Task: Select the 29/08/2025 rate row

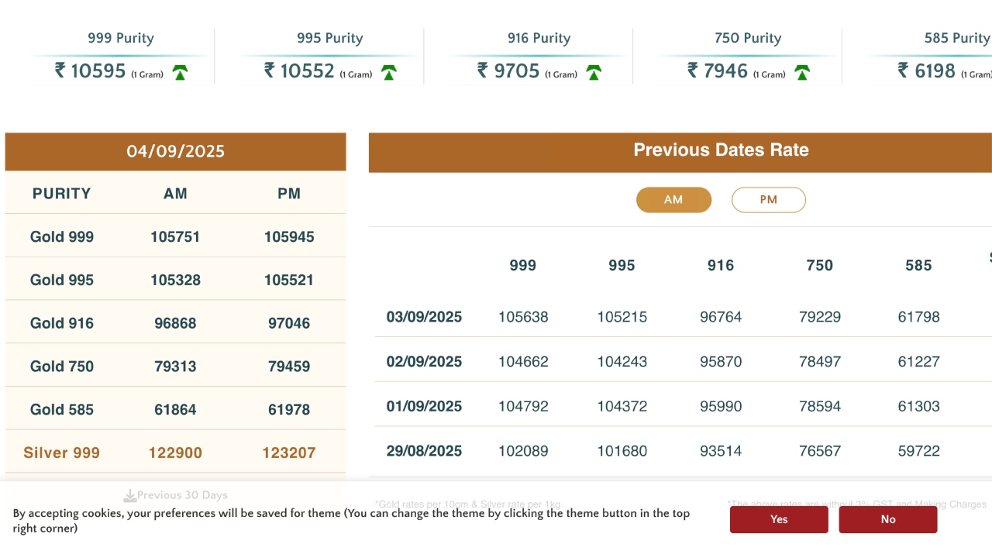Action: [424, 451]
